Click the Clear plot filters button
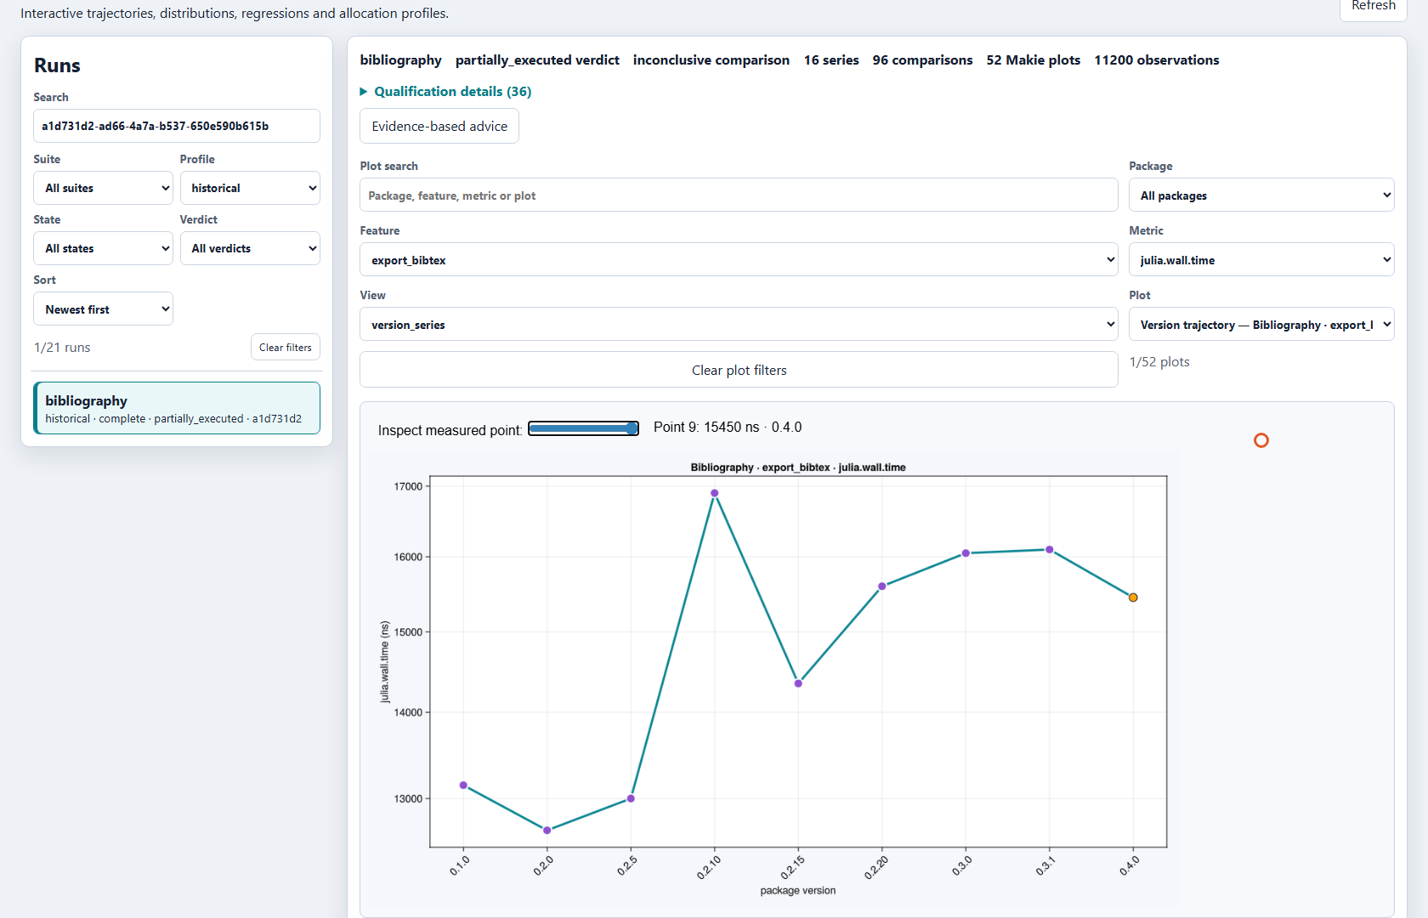Image resolution: width=1428 pixels, height=918 pixels. [739, 370]
